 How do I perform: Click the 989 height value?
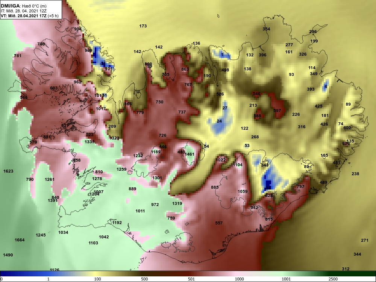(88, 50)
